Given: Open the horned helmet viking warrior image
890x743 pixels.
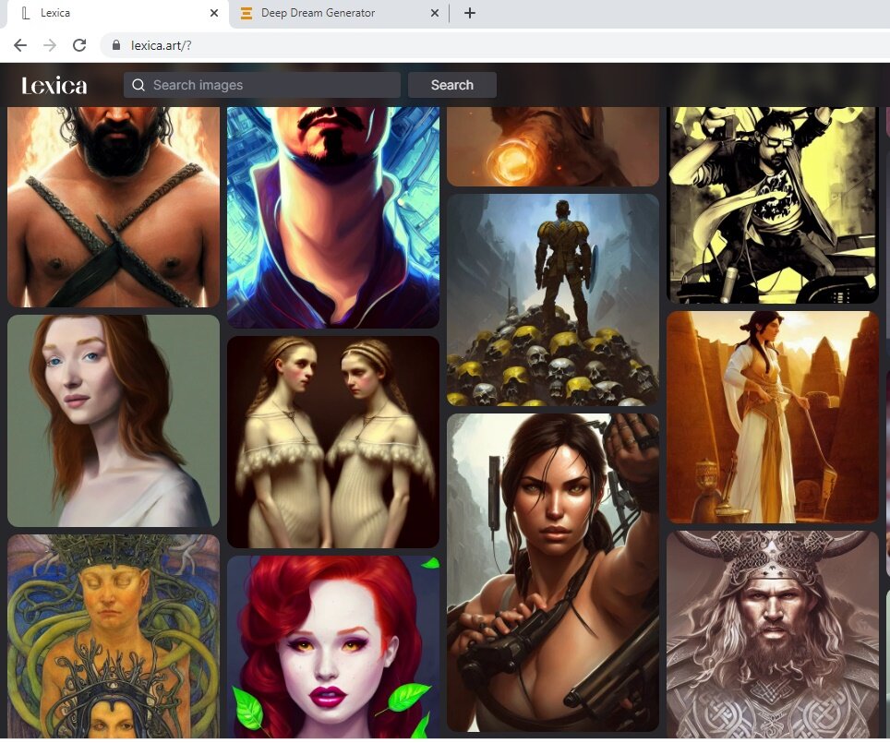Looking at the screenshot, I should (773, 635).
